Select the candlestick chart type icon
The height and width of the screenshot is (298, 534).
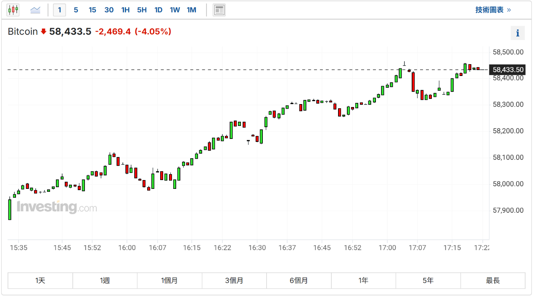coord(13,10)
